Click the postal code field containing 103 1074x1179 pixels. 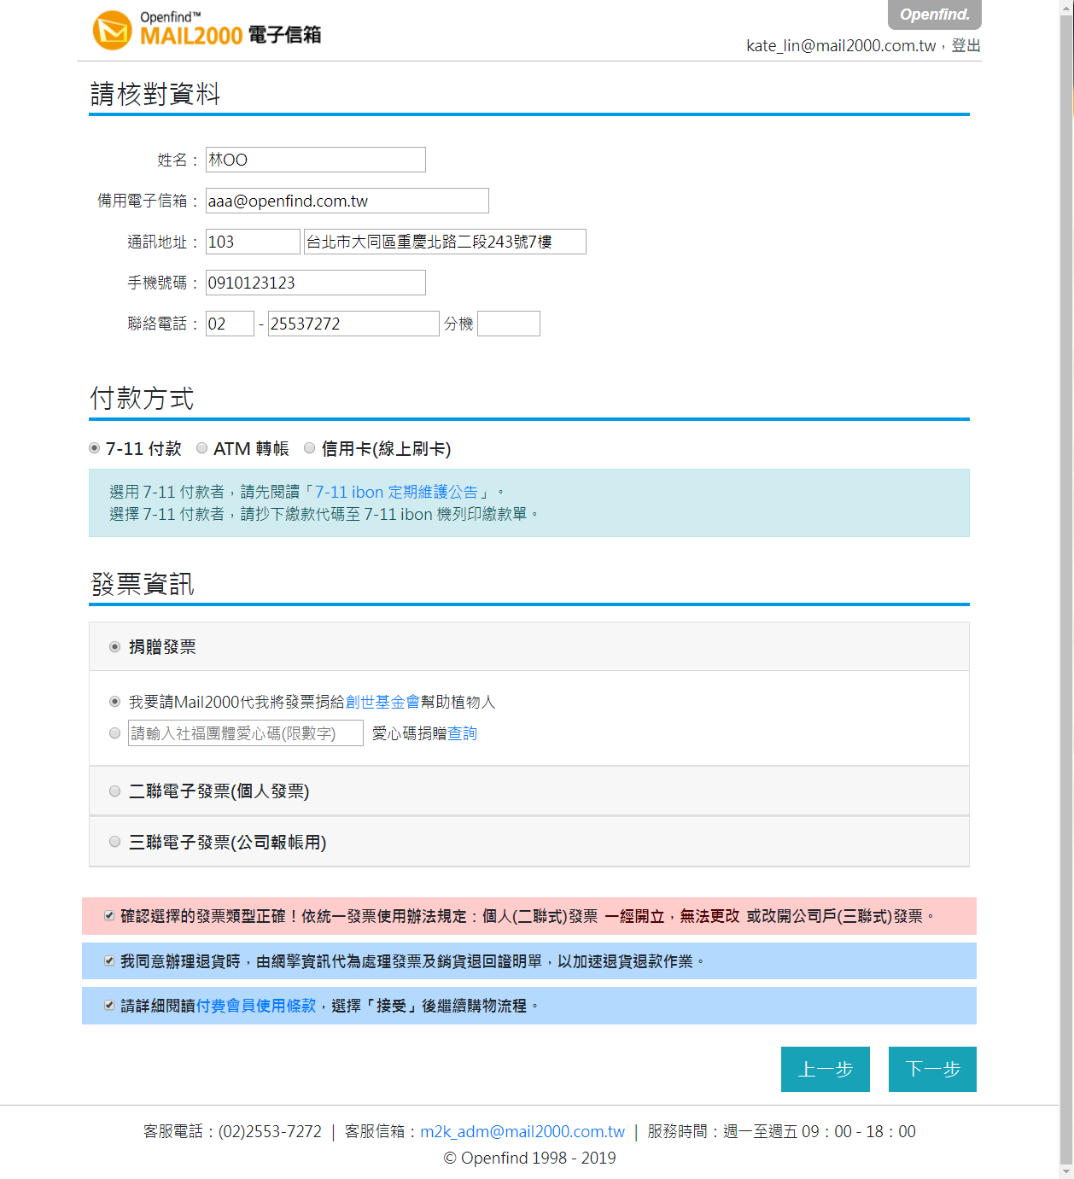point(253,242)
